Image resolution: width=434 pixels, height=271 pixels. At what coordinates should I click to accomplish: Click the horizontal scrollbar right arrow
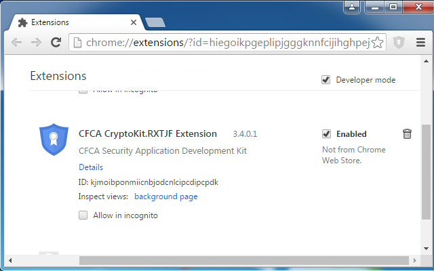[414, 260]
